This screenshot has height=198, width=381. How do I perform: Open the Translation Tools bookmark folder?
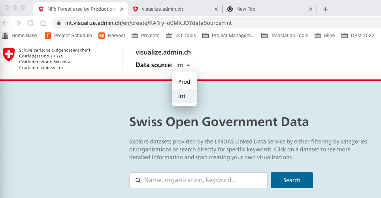point(285,36)
